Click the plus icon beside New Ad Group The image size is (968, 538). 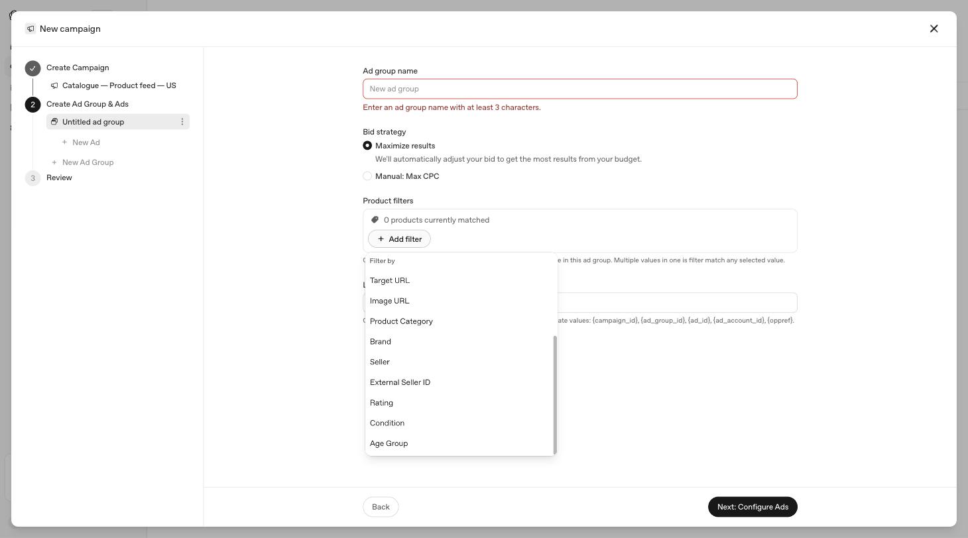tap(54, 162)
